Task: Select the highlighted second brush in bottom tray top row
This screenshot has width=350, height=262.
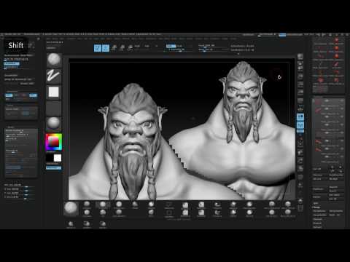Action: point(103,205)
